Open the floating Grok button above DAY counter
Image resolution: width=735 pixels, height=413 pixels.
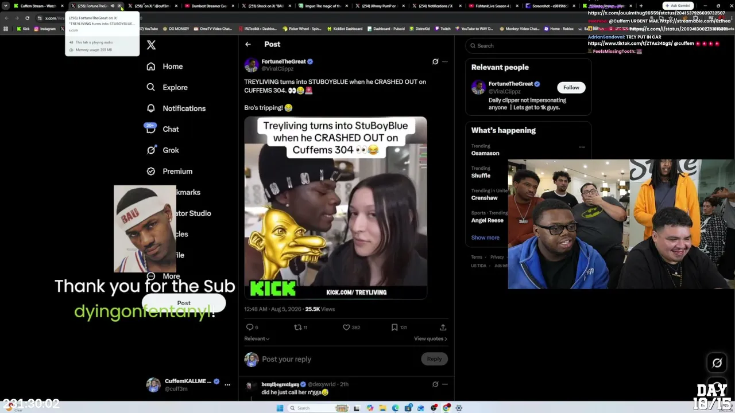point(717,363)
